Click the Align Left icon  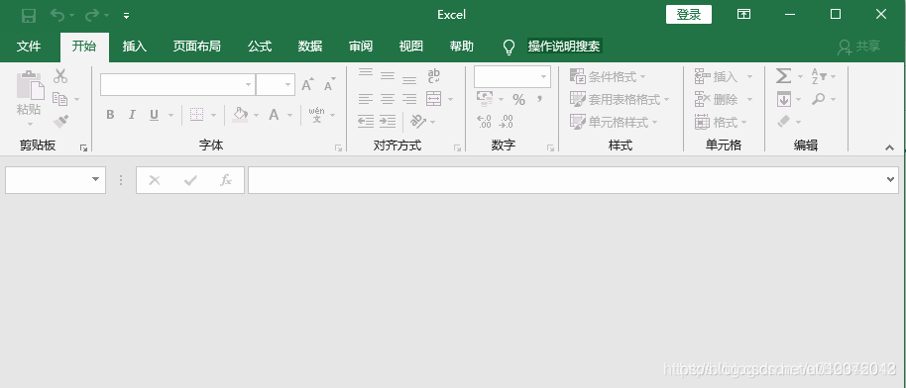click(365, 99)
